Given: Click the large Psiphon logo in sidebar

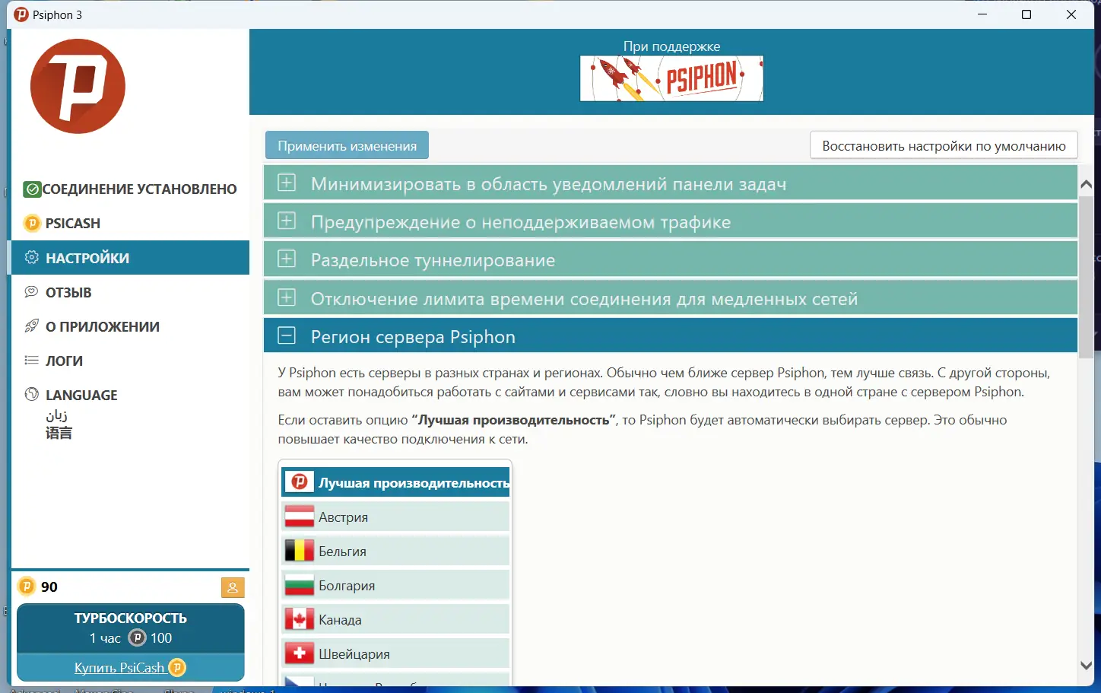Looking at the screenshot, I should click(78, 86).
